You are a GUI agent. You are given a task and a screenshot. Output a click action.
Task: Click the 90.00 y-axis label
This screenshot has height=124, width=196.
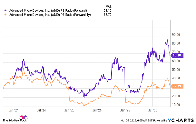pyautogui.click(x=176, y=35)
